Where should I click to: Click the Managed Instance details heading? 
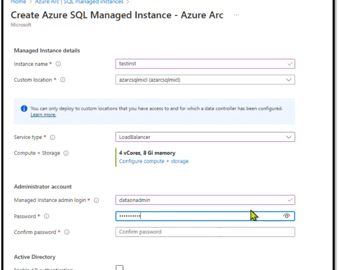(x=47, y=51)
